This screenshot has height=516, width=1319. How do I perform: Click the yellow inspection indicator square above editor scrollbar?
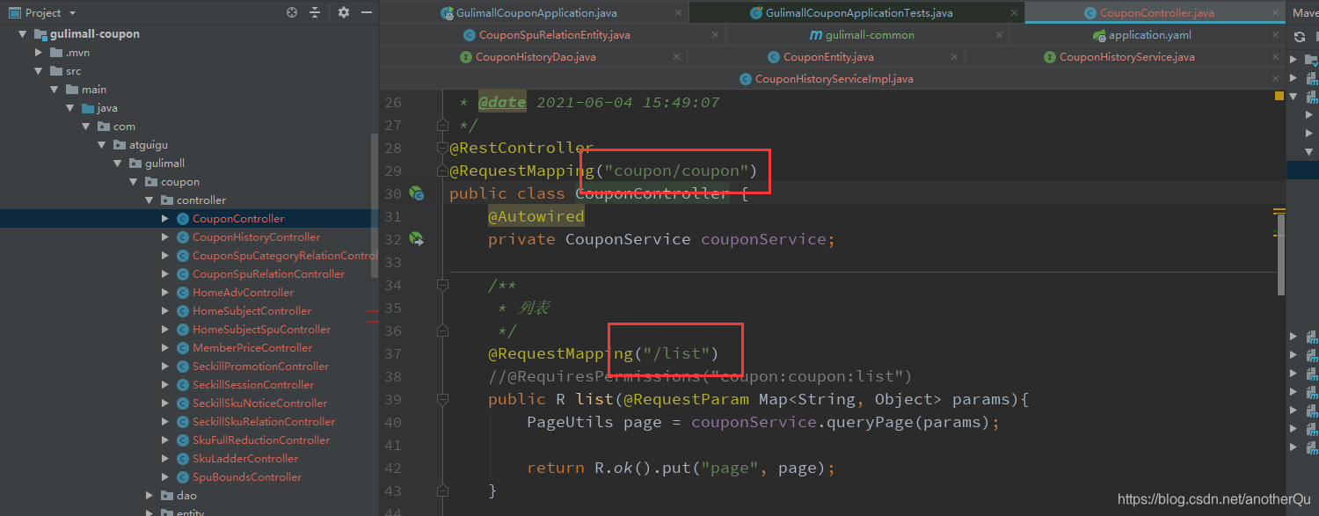pos(1279,95)
